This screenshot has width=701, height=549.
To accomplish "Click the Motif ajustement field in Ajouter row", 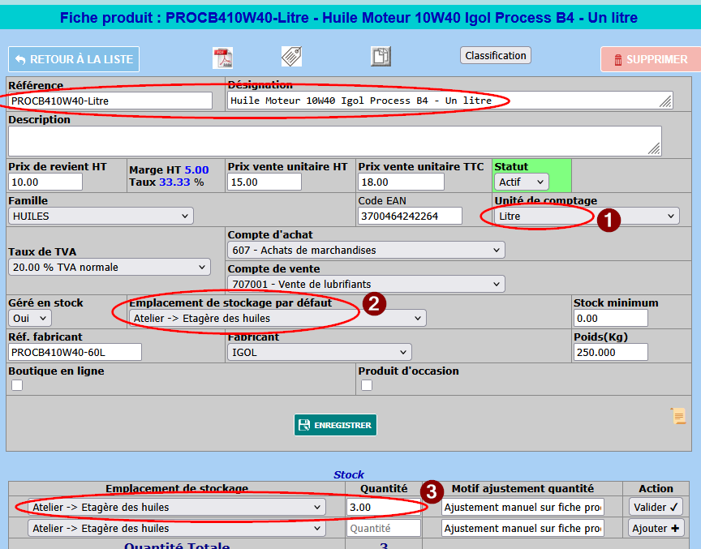I will click(523, 529).
